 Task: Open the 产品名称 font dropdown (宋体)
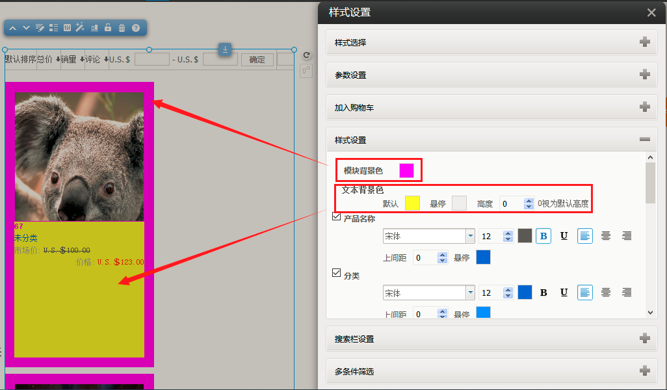tap(470, 236)
